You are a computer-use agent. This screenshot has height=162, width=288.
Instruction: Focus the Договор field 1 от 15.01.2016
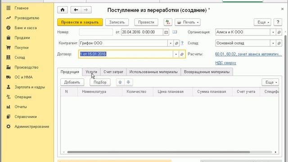tap(126, 54)
